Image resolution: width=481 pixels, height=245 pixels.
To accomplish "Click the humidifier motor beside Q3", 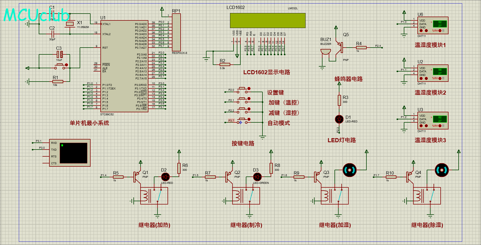I will pos(349,170).
